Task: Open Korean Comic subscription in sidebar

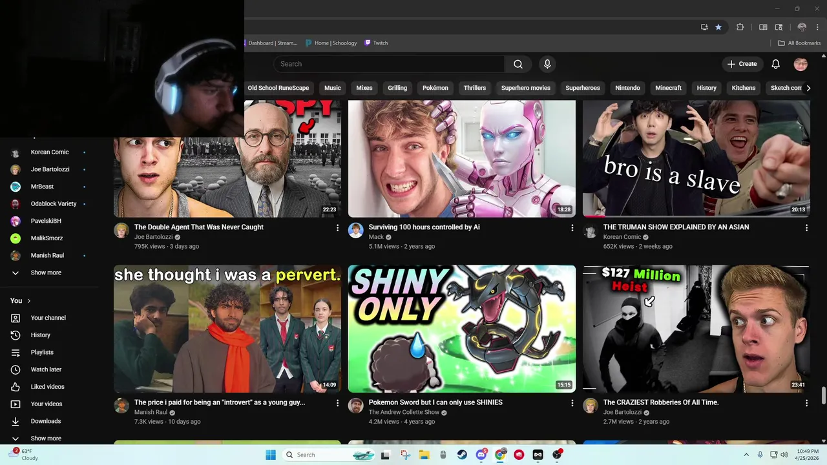Action: coord(49,152)
